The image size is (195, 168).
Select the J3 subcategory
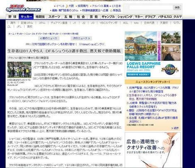point(93,23)
